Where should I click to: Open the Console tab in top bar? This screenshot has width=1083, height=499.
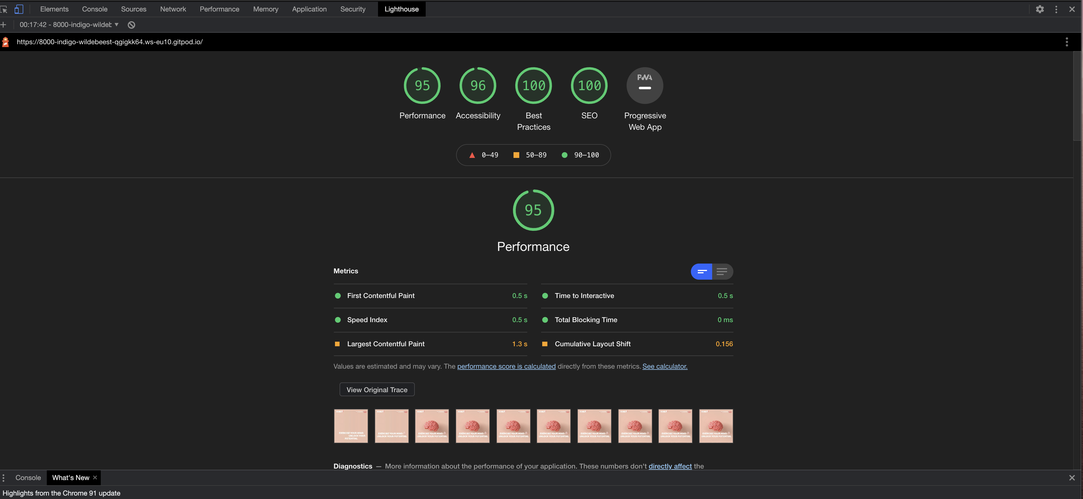pyautogui.click(x=95, y=9)
